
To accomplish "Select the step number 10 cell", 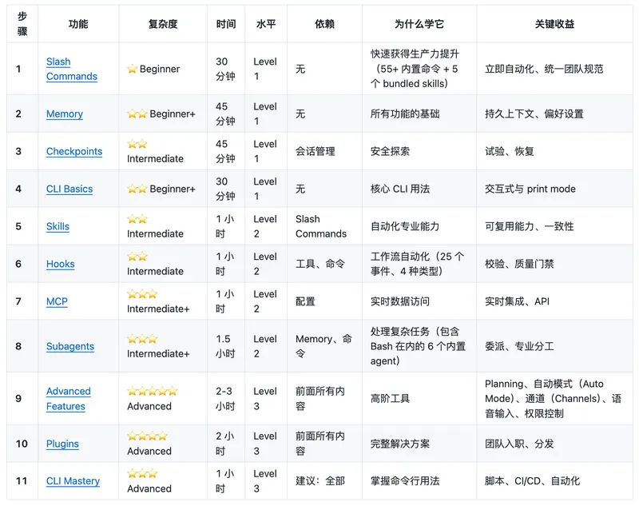I will click(22, 444).
